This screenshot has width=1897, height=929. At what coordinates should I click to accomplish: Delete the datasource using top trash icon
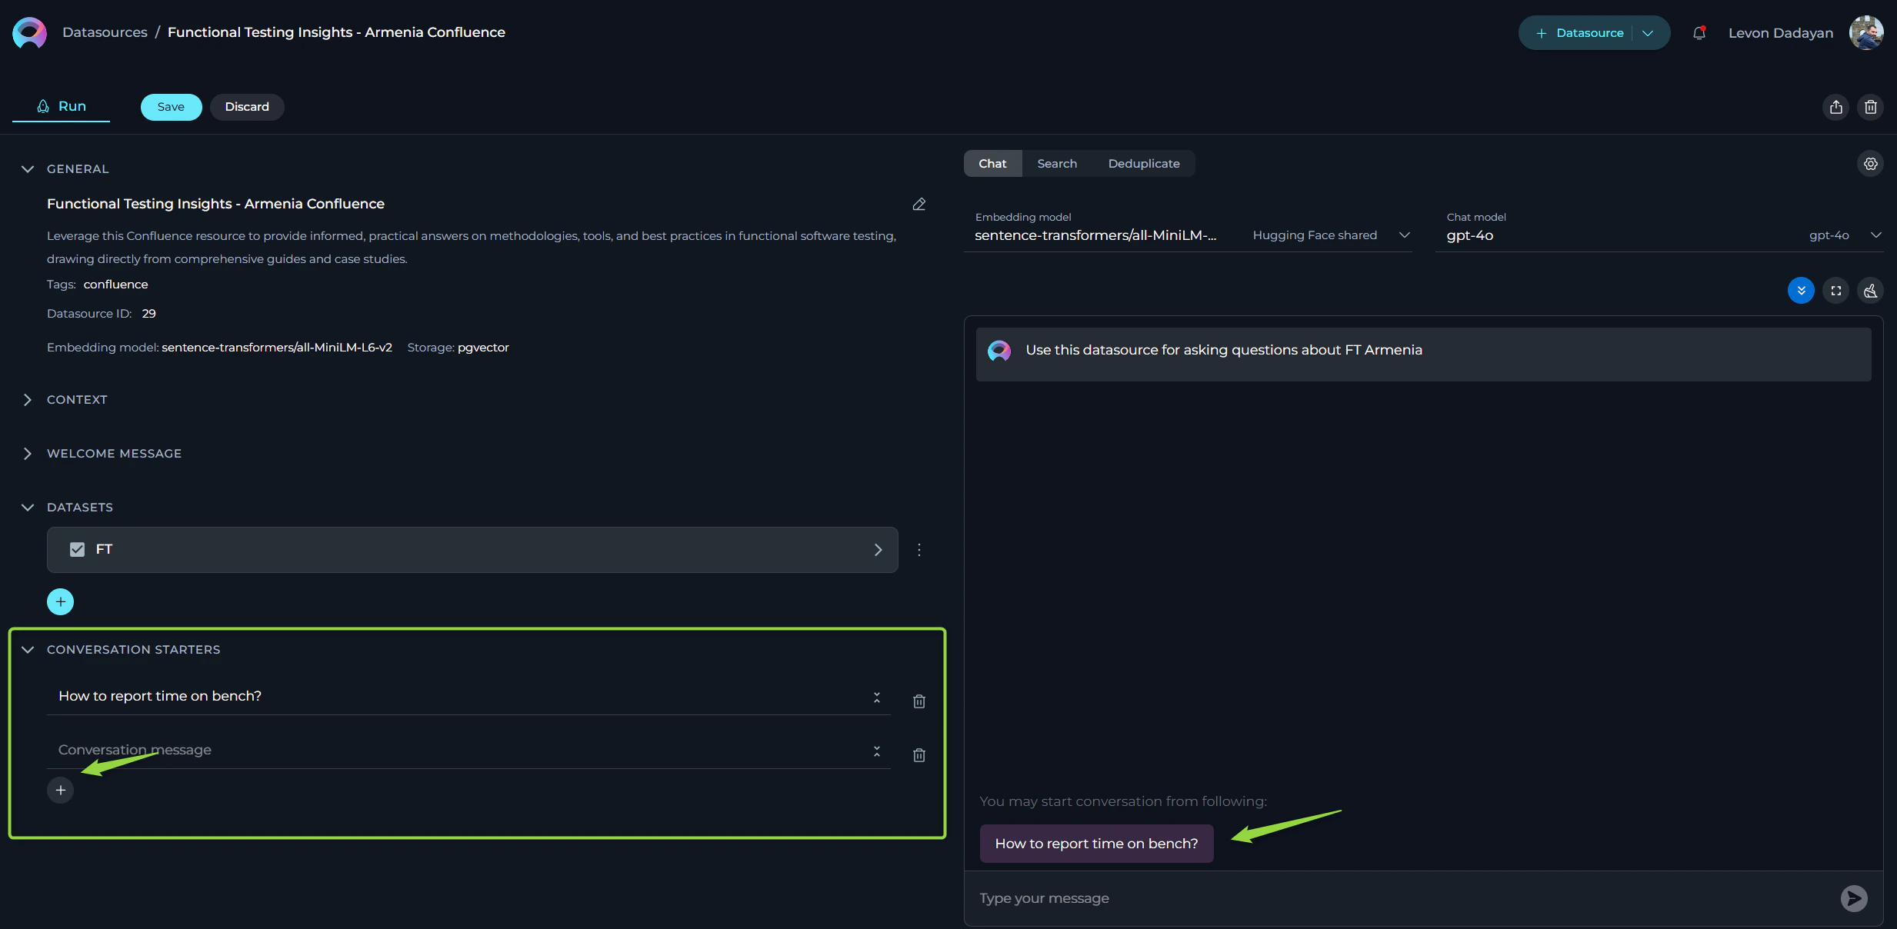pyautogui.click(x=1871, y=107)
